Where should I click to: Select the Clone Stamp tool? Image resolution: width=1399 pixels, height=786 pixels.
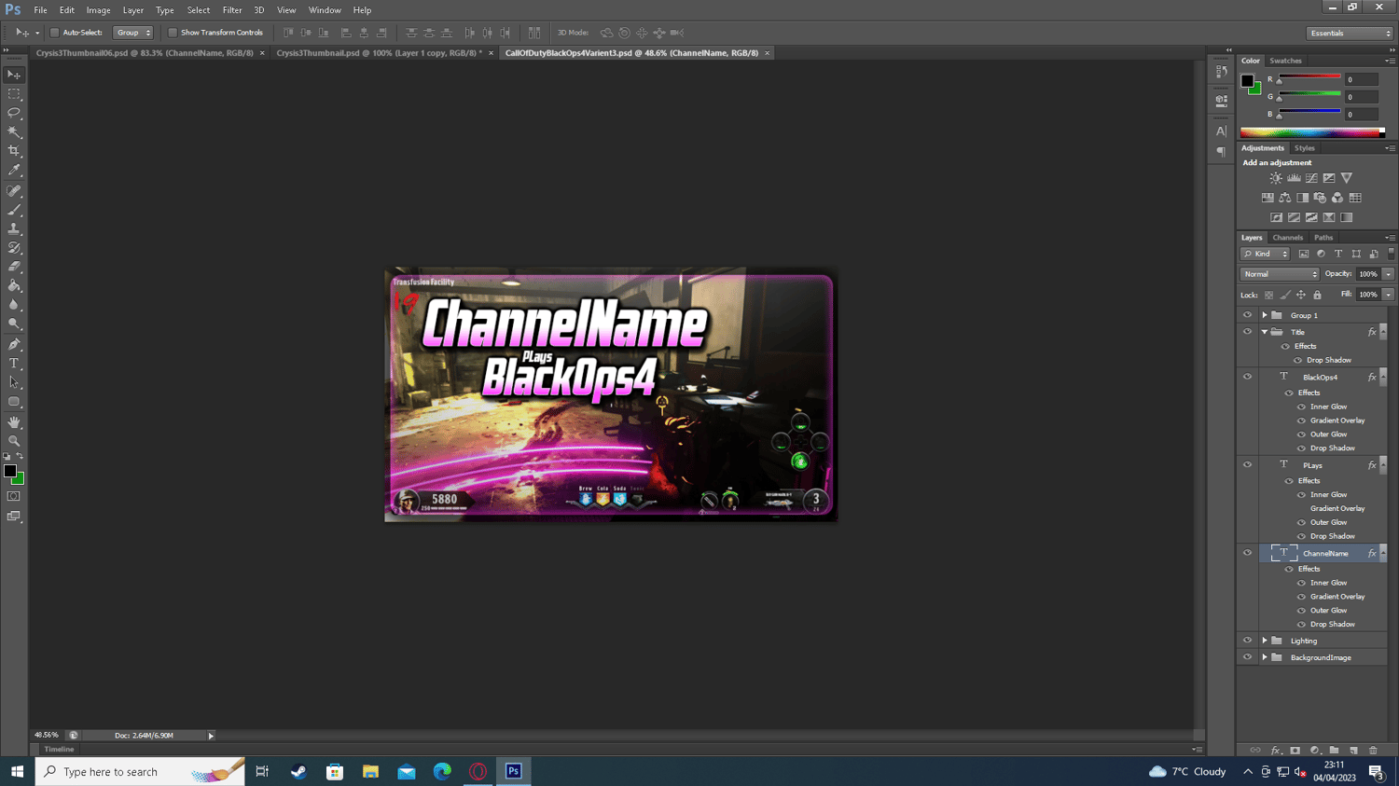14,228
